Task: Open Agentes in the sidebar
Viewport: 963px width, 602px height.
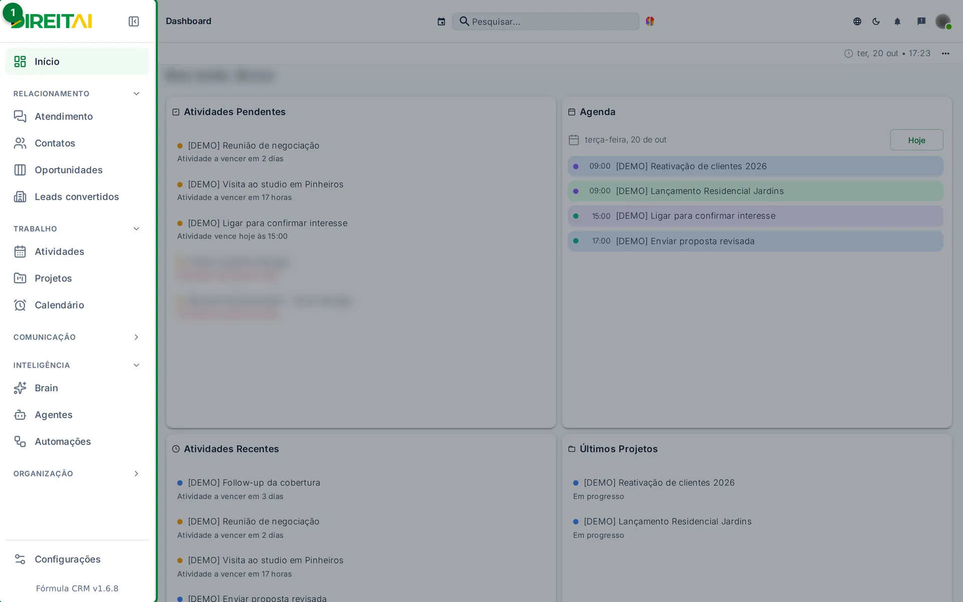Action: click(x=77, y=415)
